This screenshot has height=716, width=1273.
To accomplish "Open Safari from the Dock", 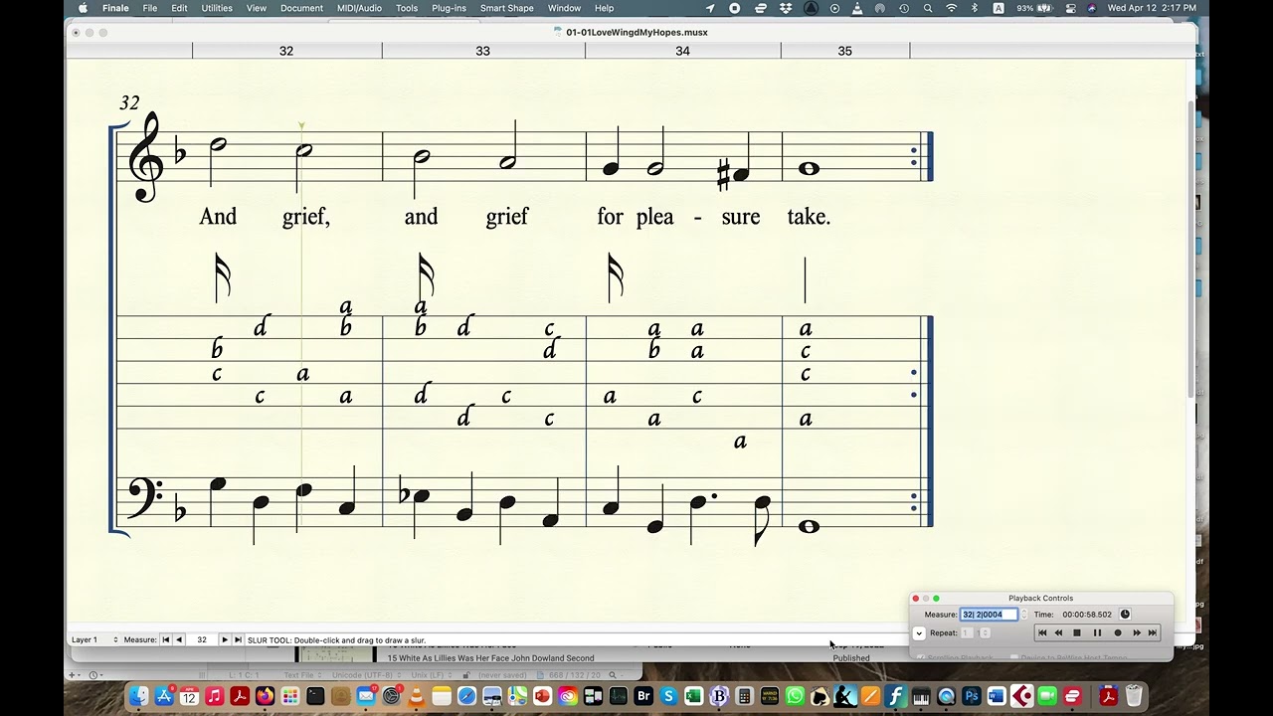I will [x=466, y=696].
